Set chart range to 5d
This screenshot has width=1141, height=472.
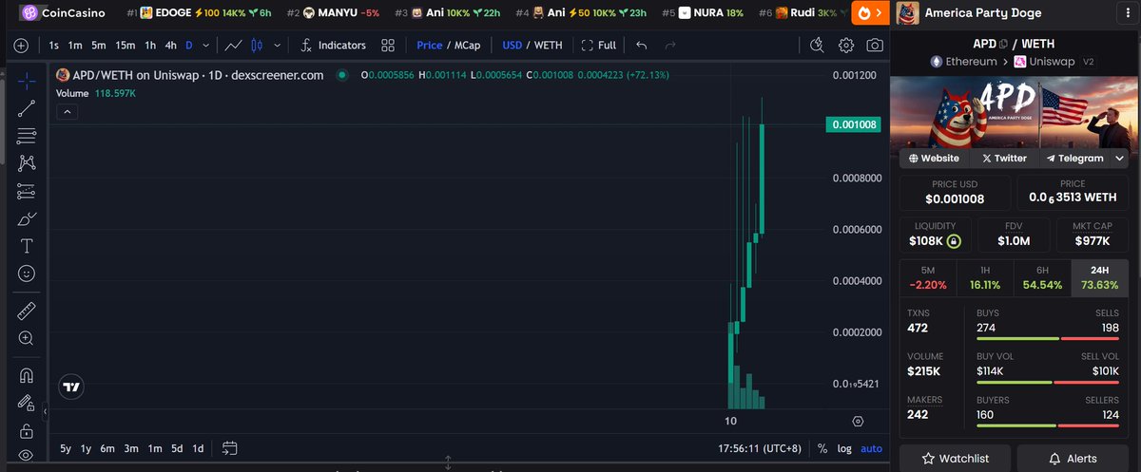click(x=177, y=448)
